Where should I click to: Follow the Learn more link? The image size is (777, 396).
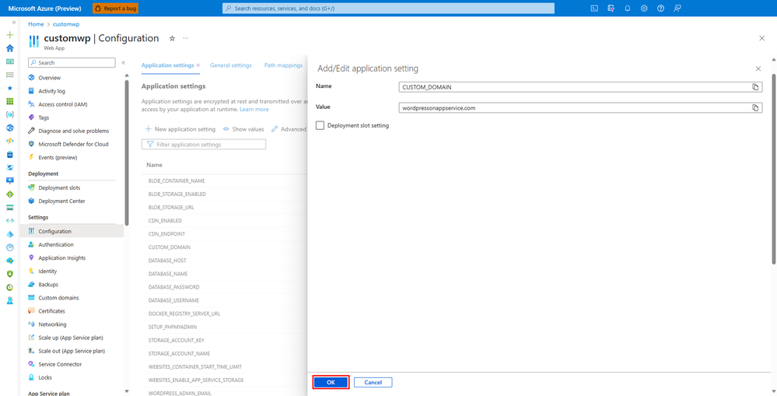[254, 109]
